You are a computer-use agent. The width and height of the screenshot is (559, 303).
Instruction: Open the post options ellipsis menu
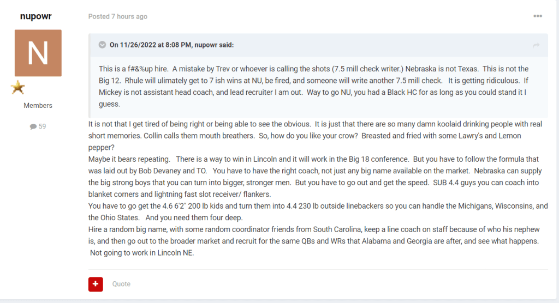pyautogui.click(x=538, y=16)
